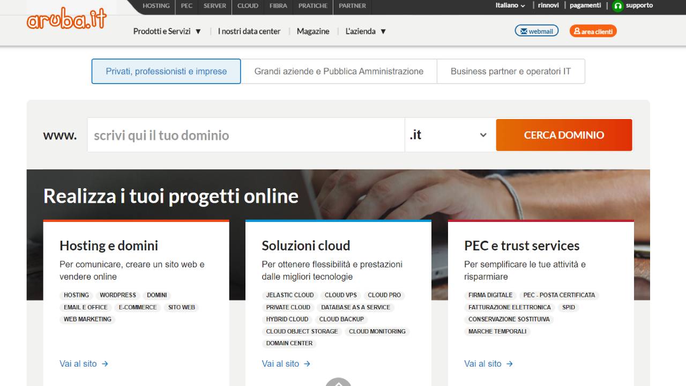The width and height of the screenshot is (686, 386).
Task: Open the support headset icon
Action: [x=618, y=6]
